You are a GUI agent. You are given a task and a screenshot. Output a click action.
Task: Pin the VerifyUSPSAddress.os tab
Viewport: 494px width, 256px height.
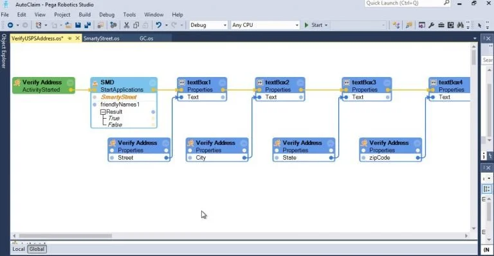(69, 38)
